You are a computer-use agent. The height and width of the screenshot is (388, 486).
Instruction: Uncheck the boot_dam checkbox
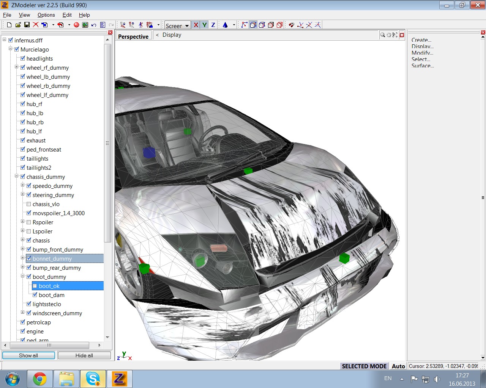[x=35, y=295]
